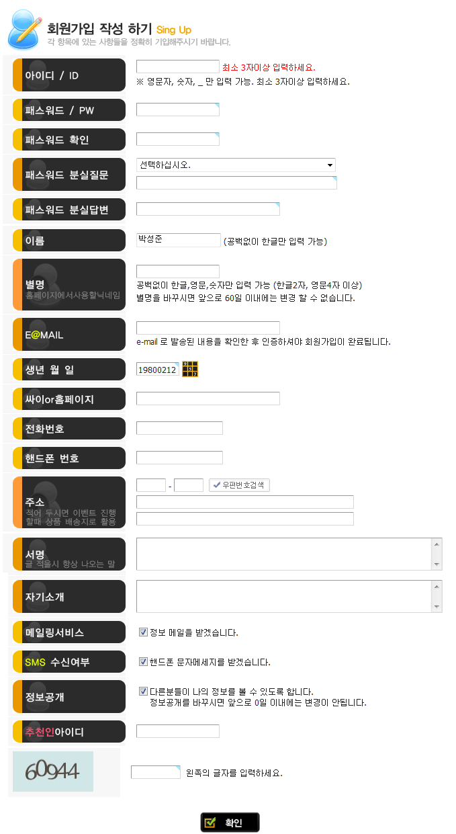
Task: Click the user-with-pencil sign up icon
Action: [x=25, y=29]
